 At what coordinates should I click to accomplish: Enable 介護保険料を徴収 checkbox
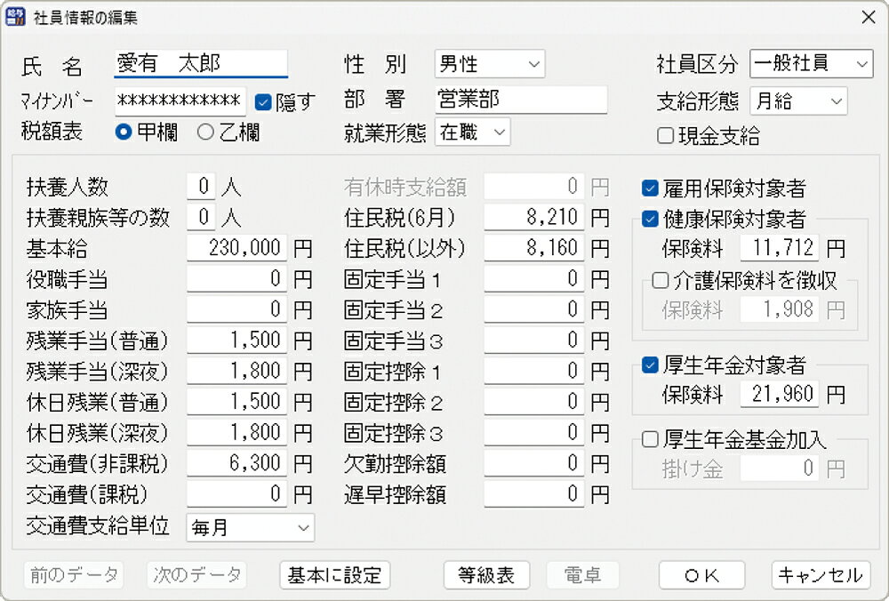coord(661,281)
